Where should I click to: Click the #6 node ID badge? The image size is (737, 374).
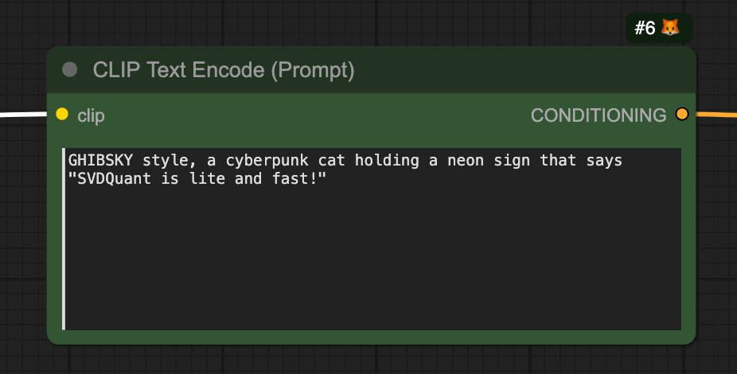pos(659,28)
